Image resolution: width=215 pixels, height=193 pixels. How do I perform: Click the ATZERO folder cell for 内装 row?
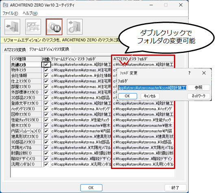click(143, 131)
